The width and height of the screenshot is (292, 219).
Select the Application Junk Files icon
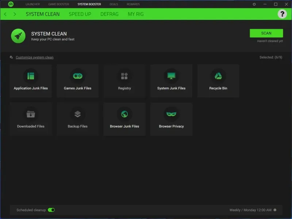coord(31,76)
